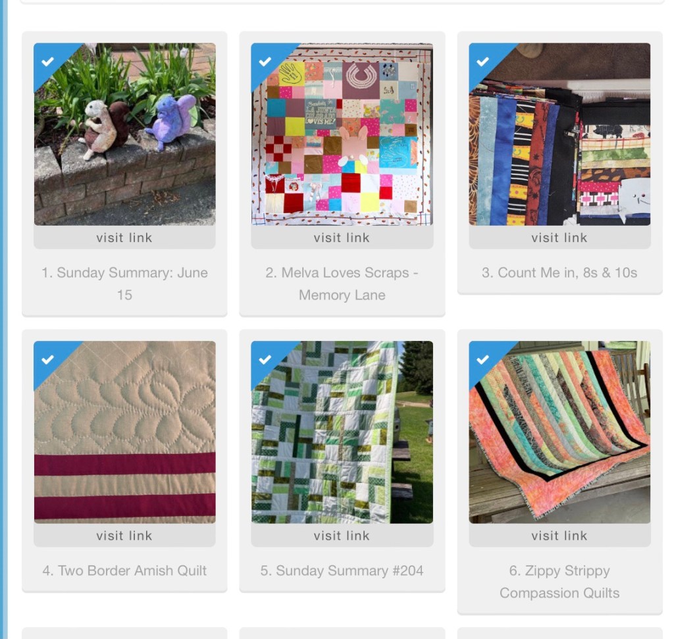674x639 pixels.
Task: Click checkmark badge on strippy quilt photo
Action: (x=482, y=359)
